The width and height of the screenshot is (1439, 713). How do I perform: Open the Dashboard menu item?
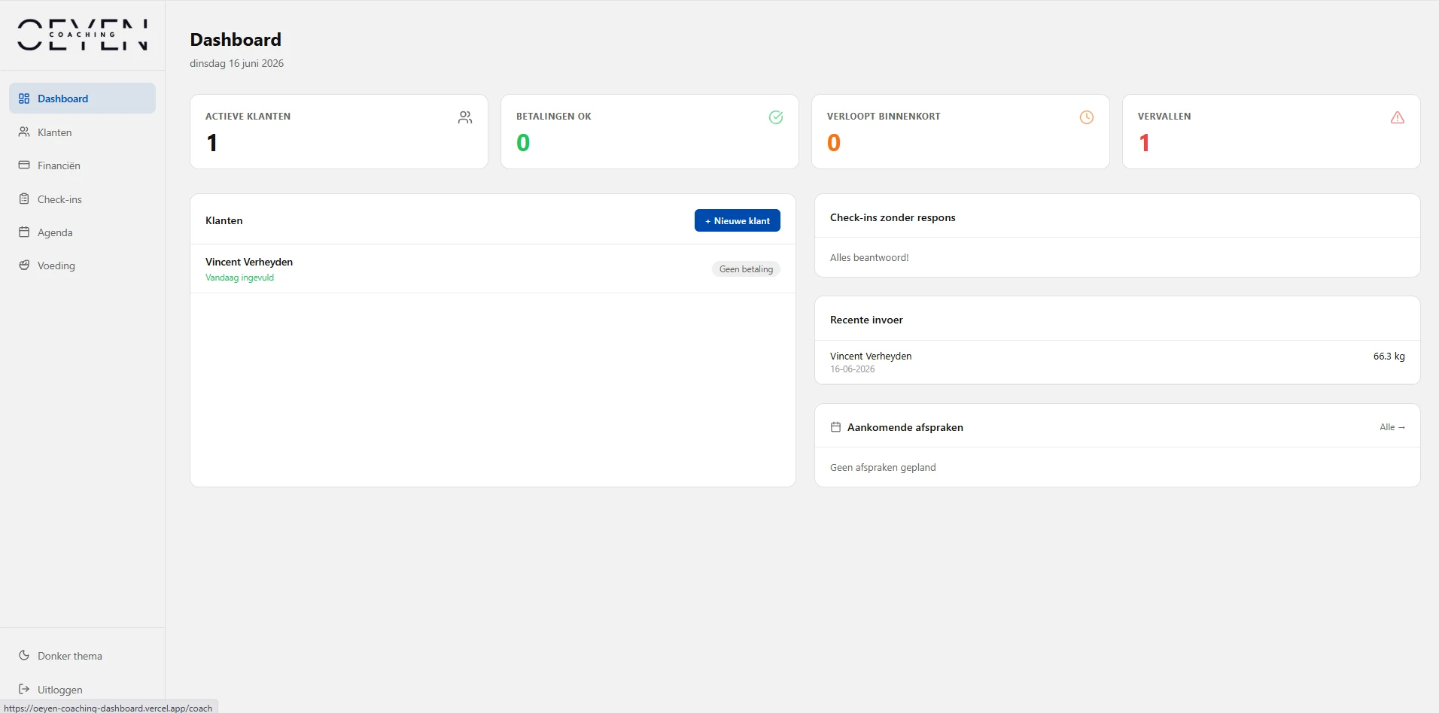click(82, 99)
